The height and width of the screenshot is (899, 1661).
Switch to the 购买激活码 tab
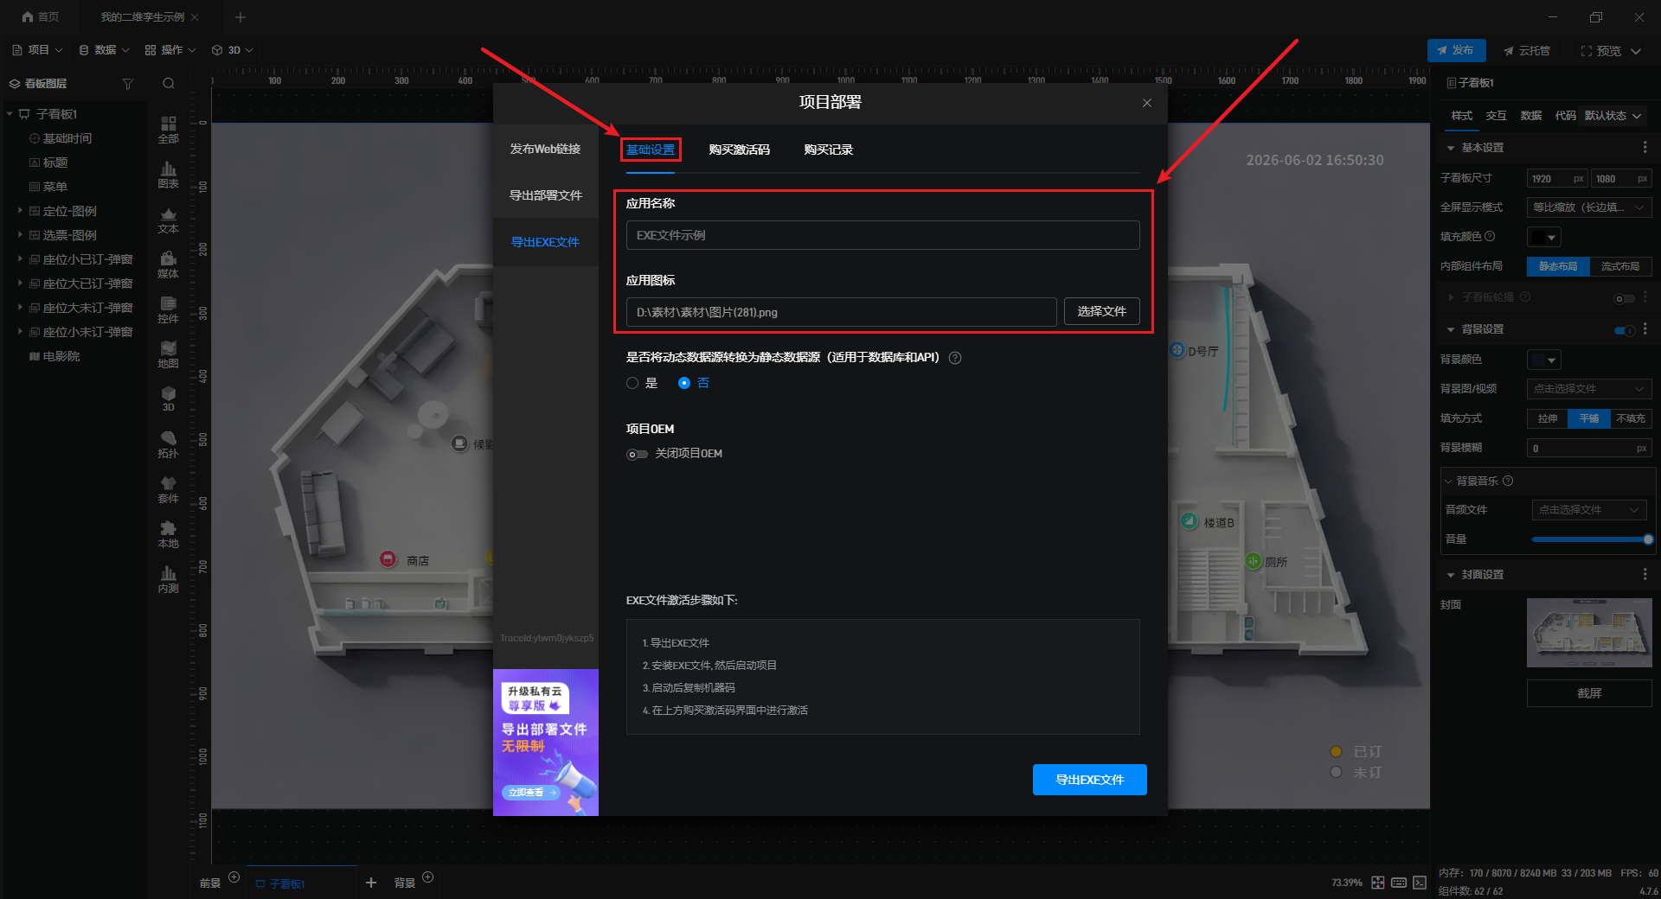[x=739, y=150]
